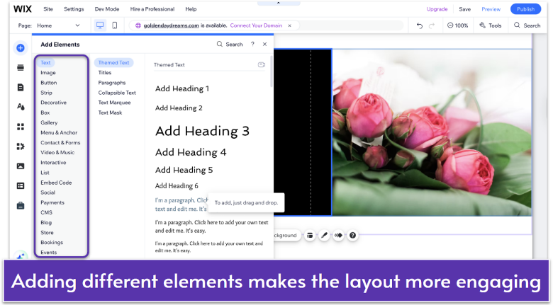Select the Embed Code category
553x305 pixels.
(x=56, y=183)
